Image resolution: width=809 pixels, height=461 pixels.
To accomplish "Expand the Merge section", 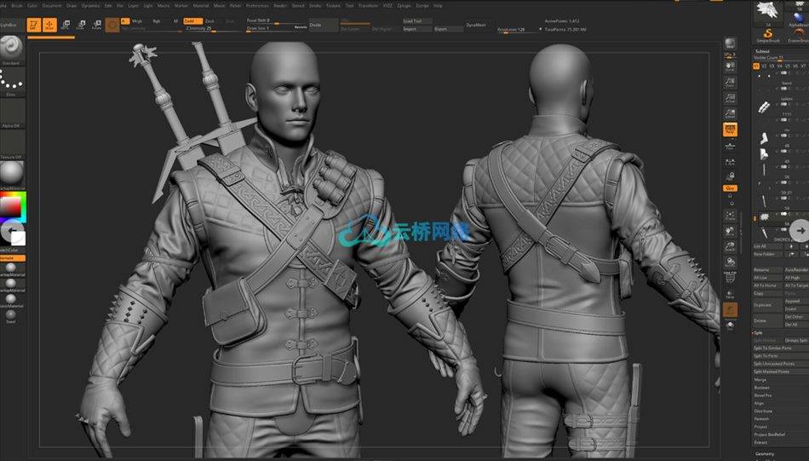I will coord(761,379).
